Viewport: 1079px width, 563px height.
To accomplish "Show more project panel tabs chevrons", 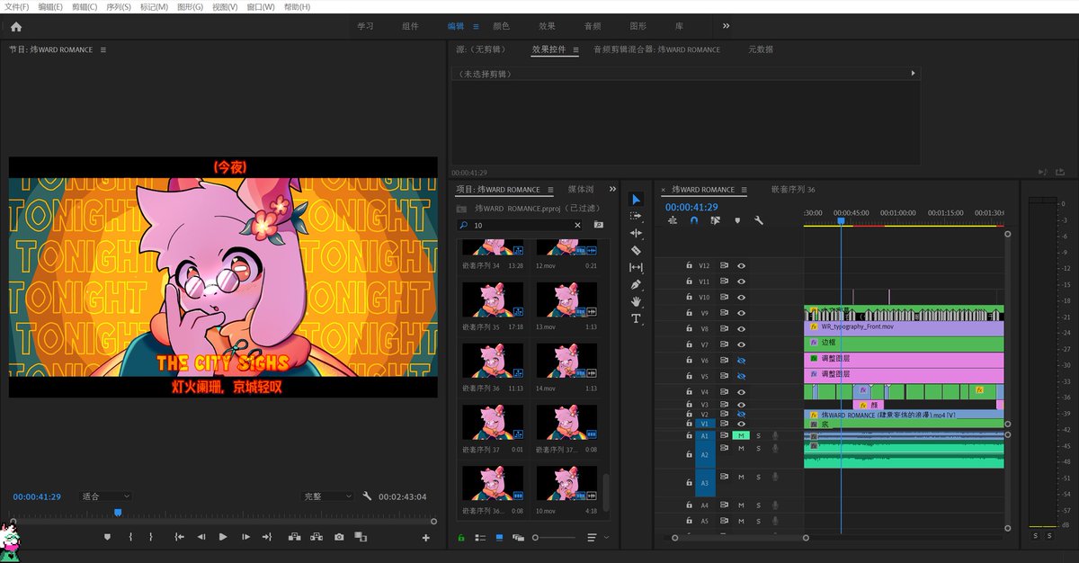I will pos(612,190).
